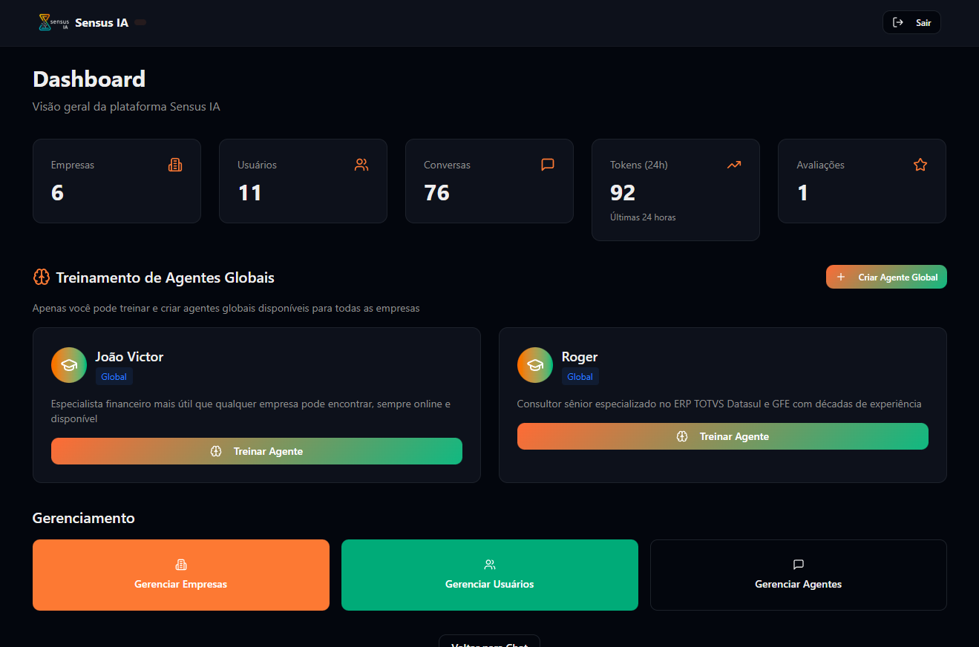Image resolution: width=979 pixels, height=647 pixels.
Task: Click the logout icon inside the Sair button
Action: [x=898, y=22]
